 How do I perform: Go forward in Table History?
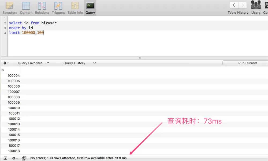(x=242, y=5)
